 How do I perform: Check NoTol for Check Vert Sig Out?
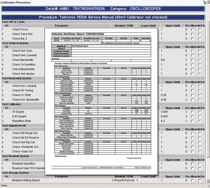click(200, 142)
